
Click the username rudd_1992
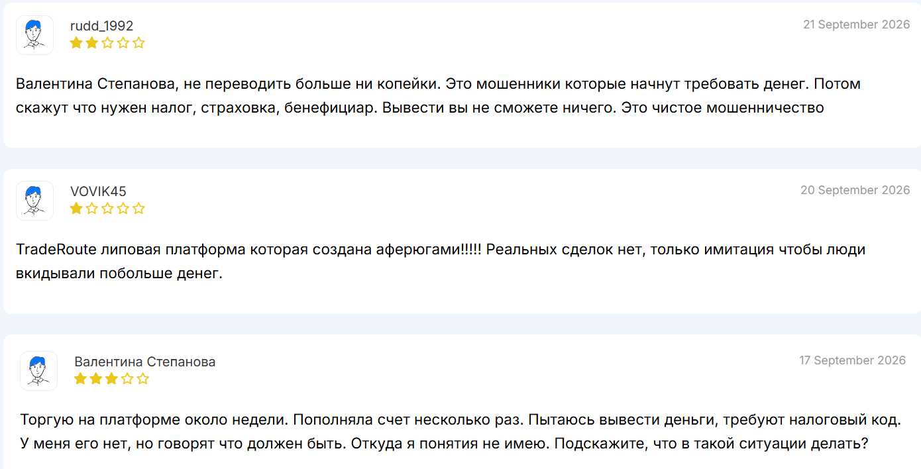[x=101, y=26]
